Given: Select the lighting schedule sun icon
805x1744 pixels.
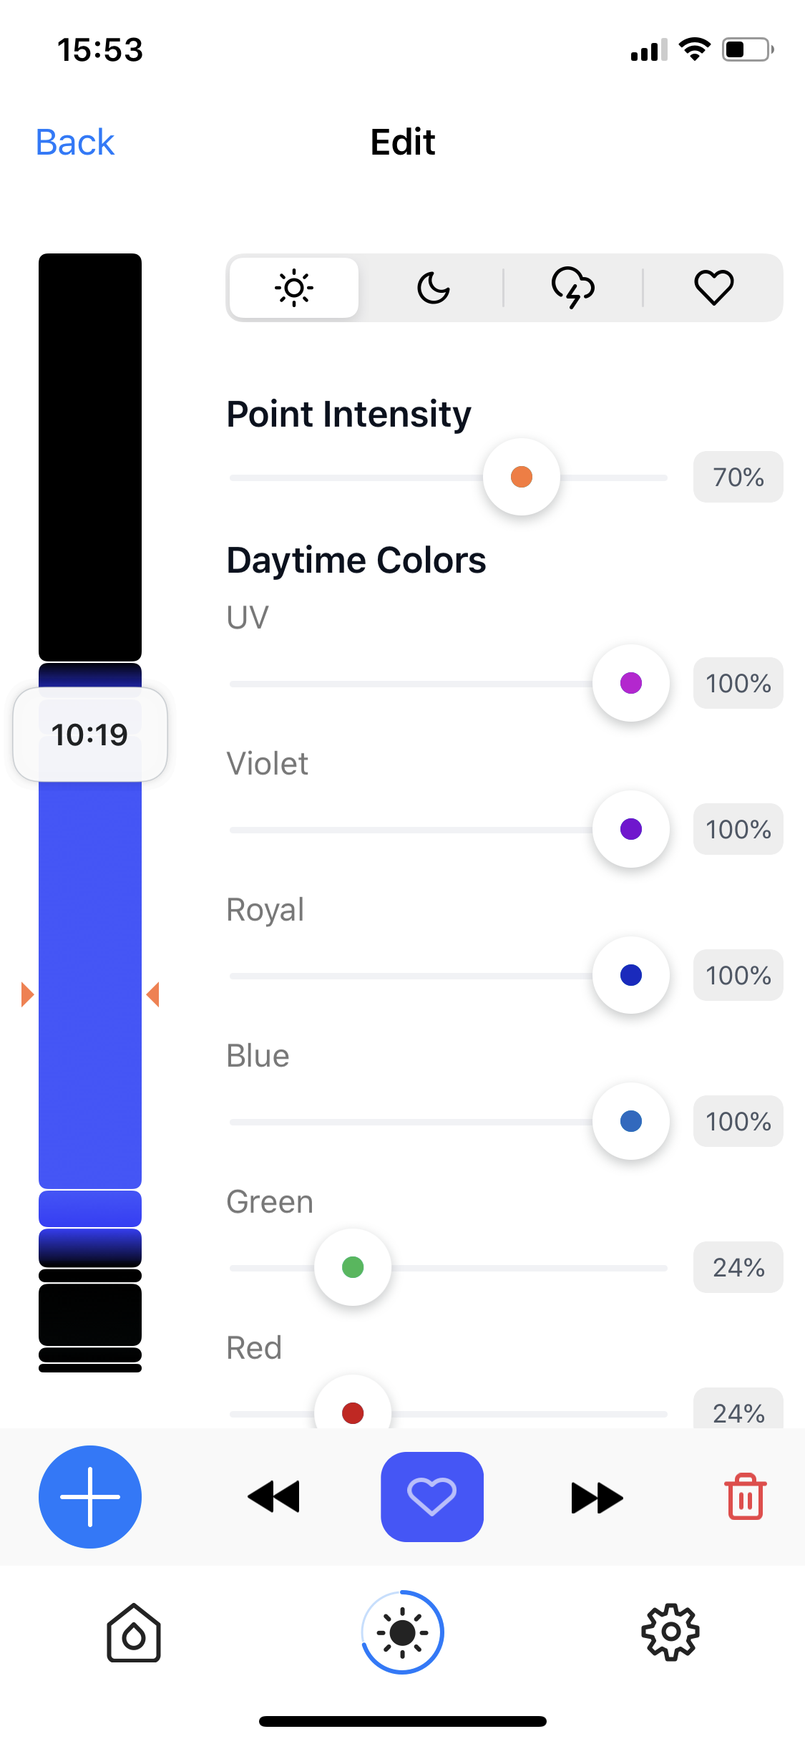Looking at the screenshot, I should [402, 1632].
